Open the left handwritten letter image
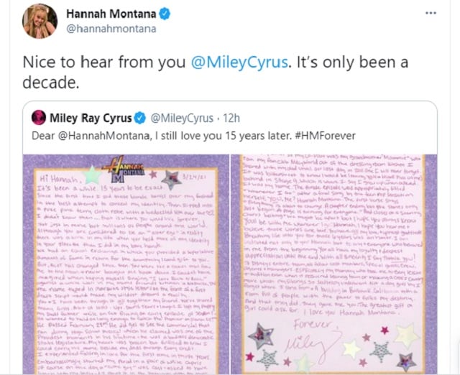This screenshot has height=375, width=460. pyautogui.click(x=126, y=264)
